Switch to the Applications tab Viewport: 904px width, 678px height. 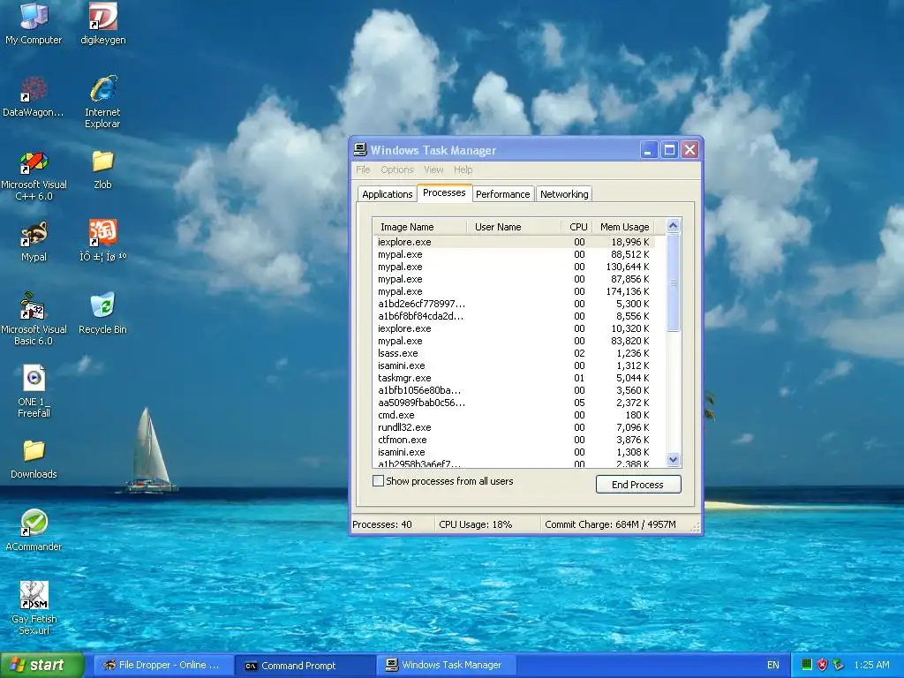click(x=387, y=194)
